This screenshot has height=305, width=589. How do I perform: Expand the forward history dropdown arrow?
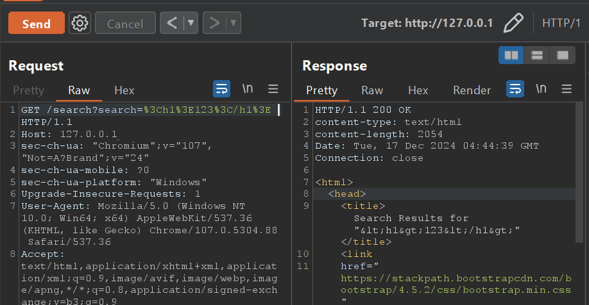pos(233,24)
